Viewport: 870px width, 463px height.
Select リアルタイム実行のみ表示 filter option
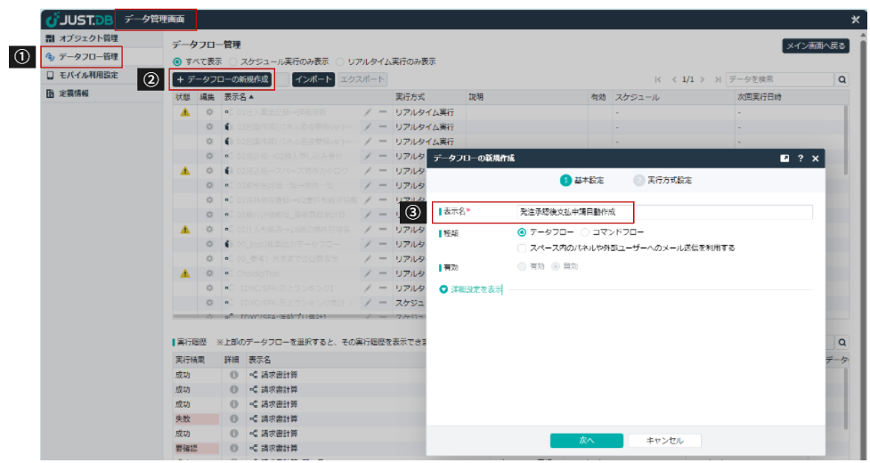pyautogui.click(x=341, y=61)
